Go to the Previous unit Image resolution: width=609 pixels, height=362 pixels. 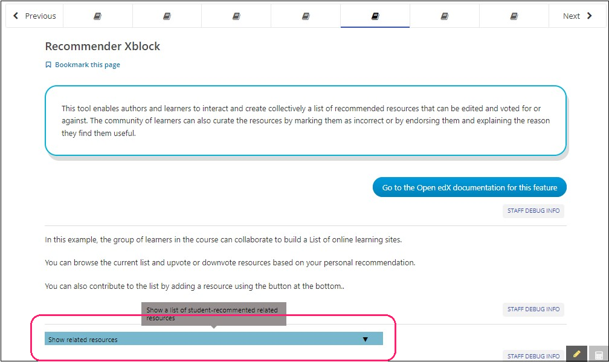[34, 16]
